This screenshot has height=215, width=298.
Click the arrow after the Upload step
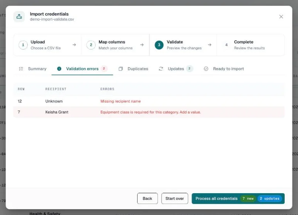pos(74,45)
